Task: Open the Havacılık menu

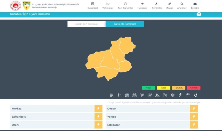Action: coord(142,6)
